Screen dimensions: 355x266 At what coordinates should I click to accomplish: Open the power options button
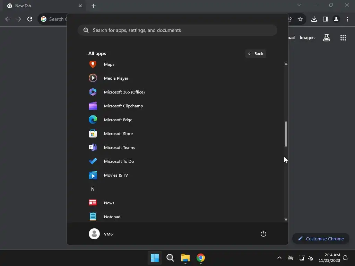click(x=263, y=234)
